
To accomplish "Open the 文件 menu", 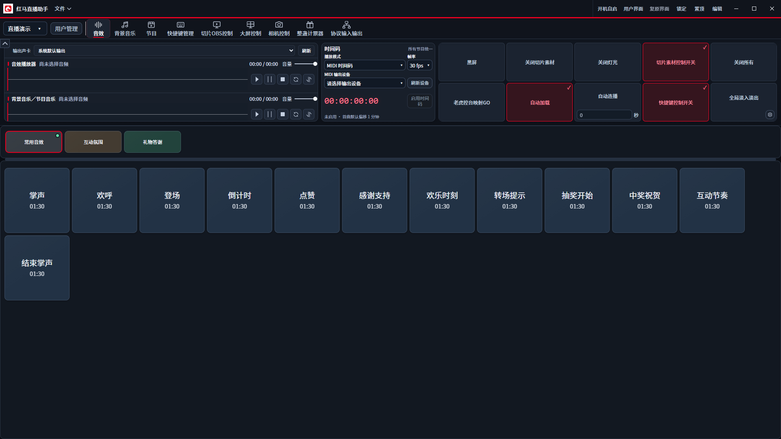I will click(63, 9).
